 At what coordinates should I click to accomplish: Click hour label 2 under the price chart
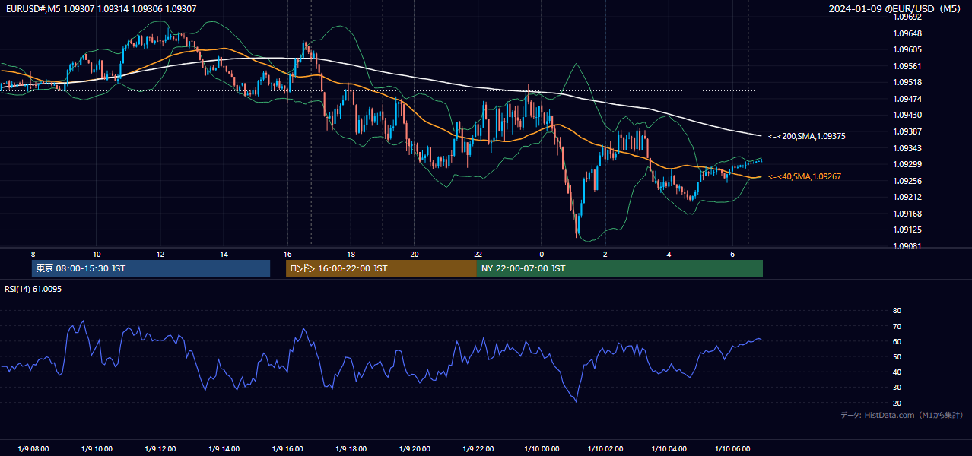point(605,254)
